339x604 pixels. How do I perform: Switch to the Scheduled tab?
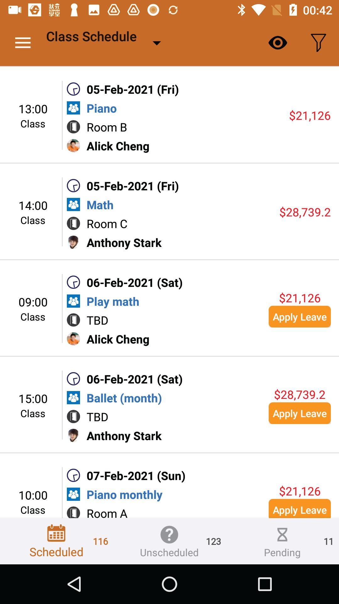[56, 541]
